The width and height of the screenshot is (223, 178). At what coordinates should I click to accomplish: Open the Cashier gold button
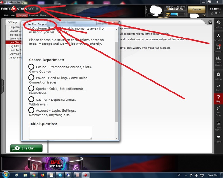[x=197, y=10]
